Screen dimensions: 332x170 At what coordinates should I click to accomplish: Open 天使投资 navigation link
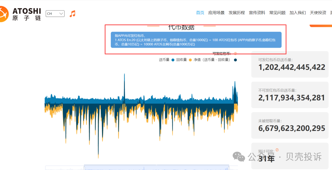coord(318,13)
